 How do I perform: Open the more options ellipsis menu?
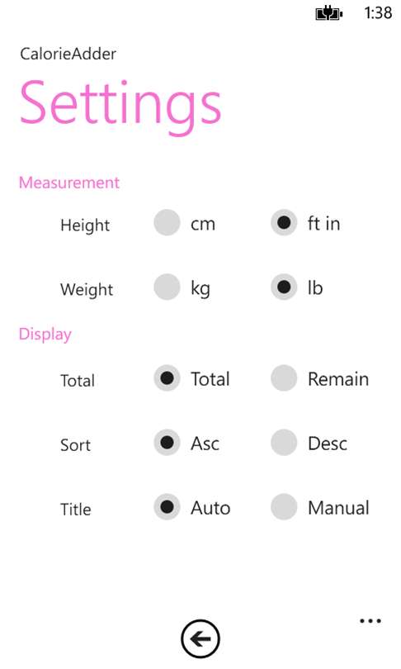[x=370, y=621]
